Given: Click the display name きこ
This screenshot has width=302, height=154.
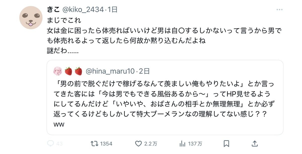Looking at the screenshot, I should (53, 10).
